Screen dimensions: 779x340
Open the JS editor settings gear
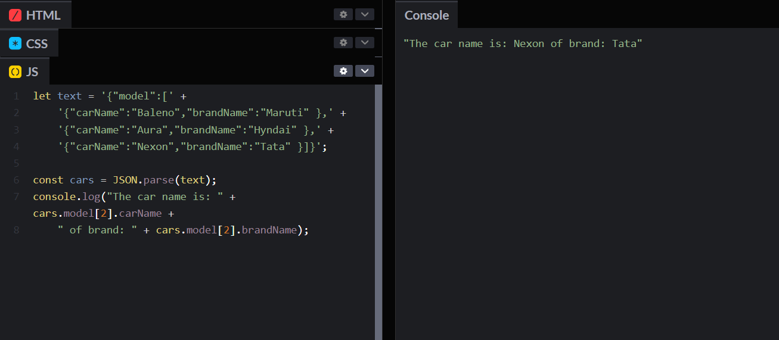point(343,71)
